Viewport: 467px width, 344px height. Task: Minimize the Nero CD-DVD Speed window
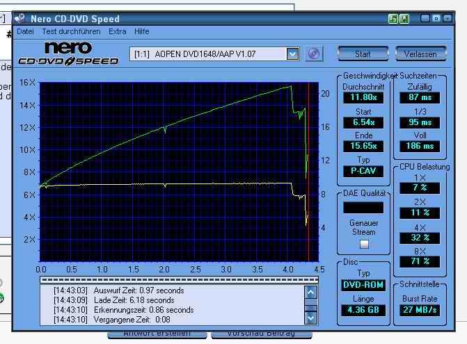[425, 19]
